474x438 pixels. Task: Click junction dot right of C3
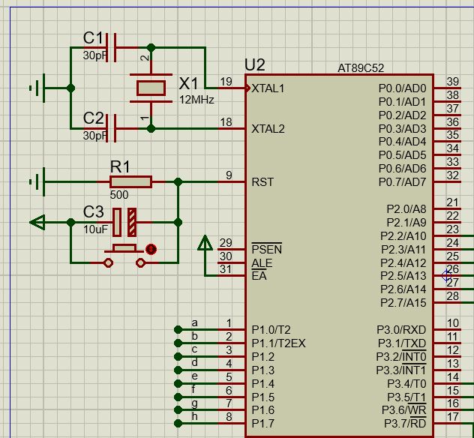[178, 223]
